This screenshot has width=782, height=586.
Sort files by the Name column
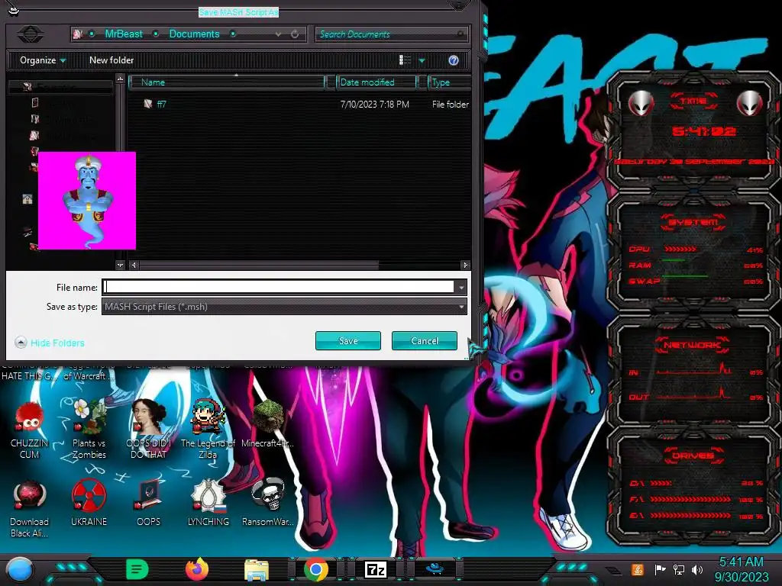pos(227,82)
